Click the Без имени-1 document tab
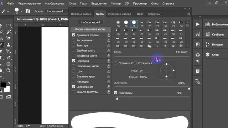Screen dimensions: 228x128 coord(42,19)
